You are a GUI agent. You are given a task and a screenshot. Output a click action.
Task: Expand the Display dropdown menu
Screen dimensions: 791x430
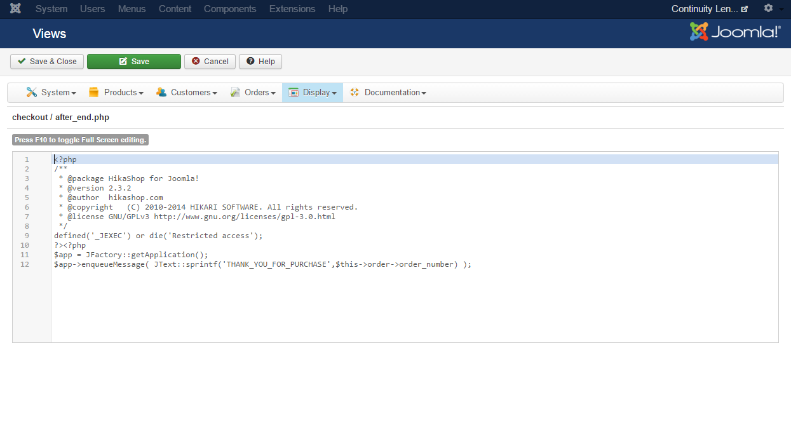[313, 92]
